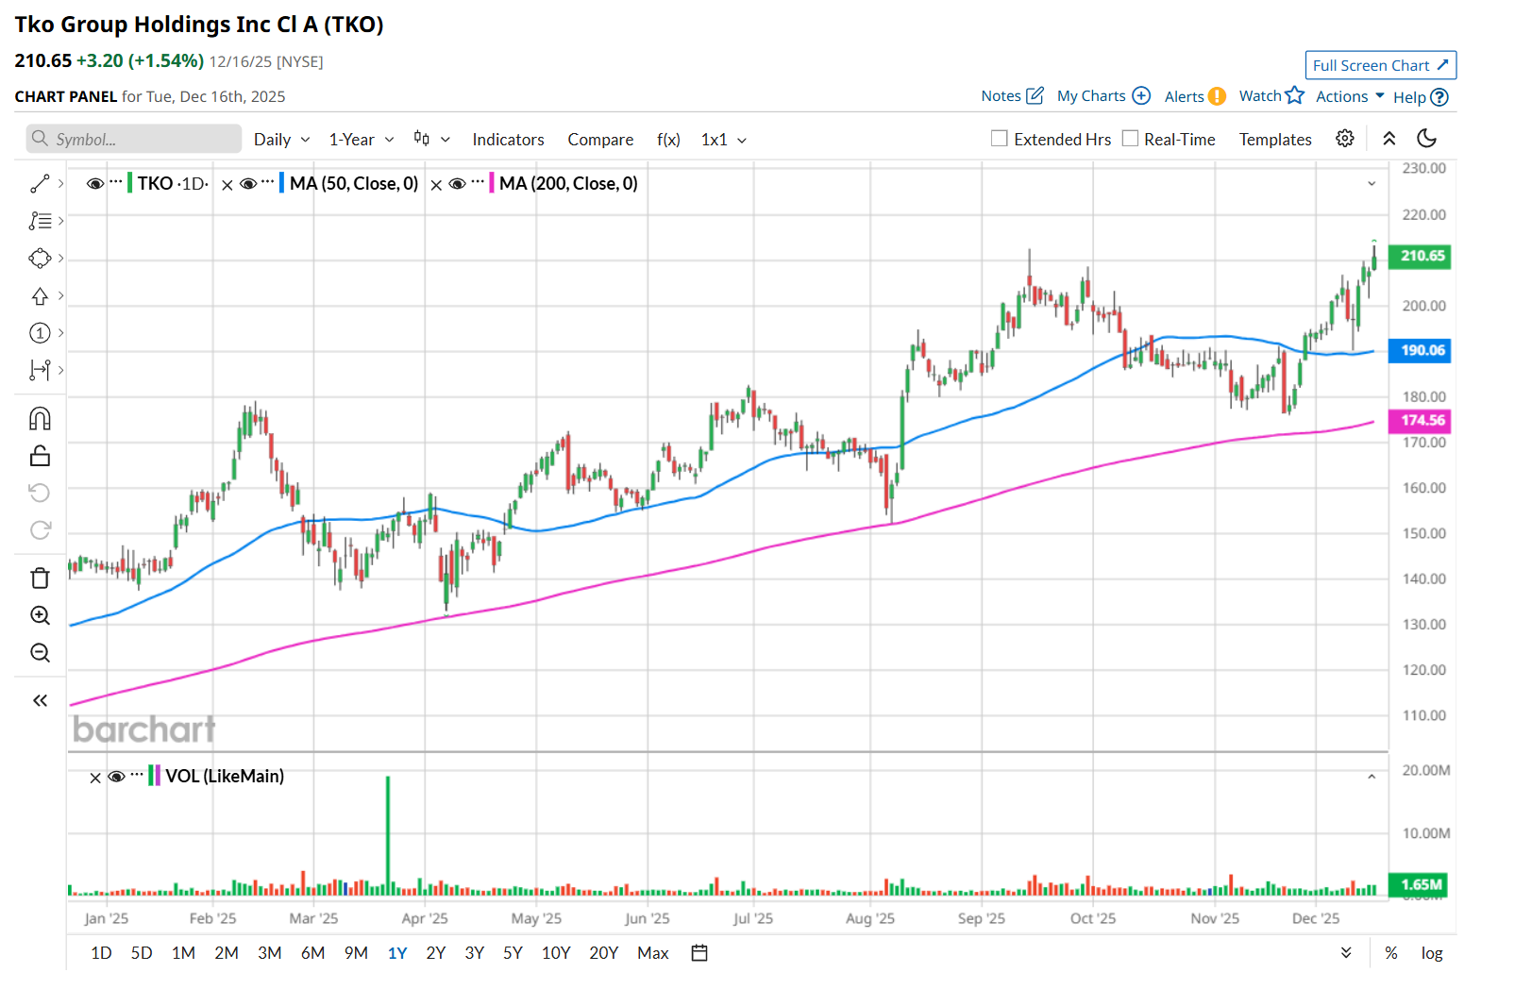Open the Actions dropdown menu
This screenshot has height=989, width=1515.
(1350, 96)
